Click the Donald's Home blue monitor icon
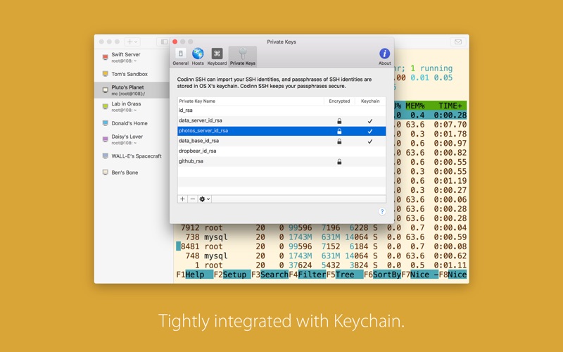The height and width of the screenshot is (352, 563). click(105, 123)
